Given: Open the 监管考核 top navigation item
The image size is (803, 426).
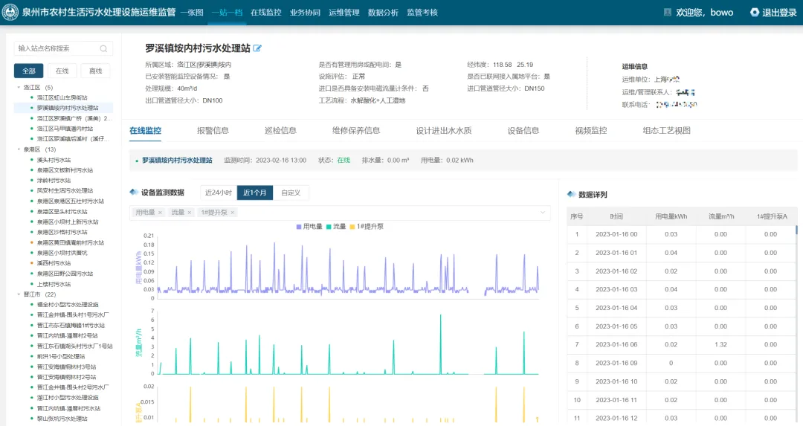Looking at the screenshot, I should pyautogui.click(x=422, y=13).
